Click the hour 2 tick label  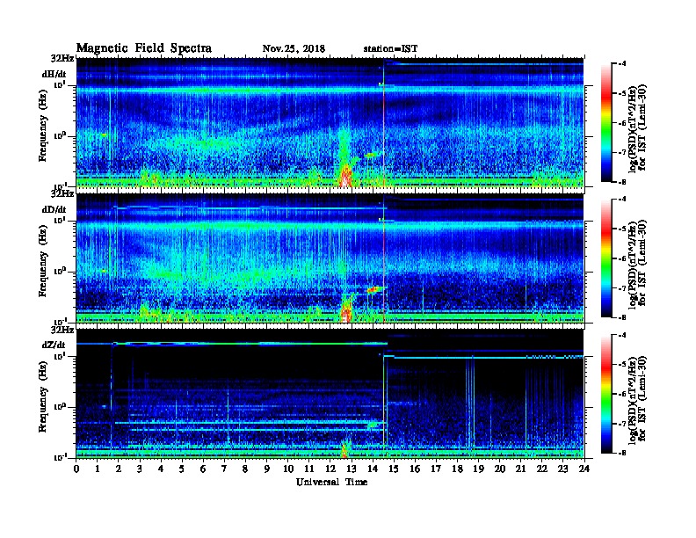pyautogui.click(x=119, y=469)
